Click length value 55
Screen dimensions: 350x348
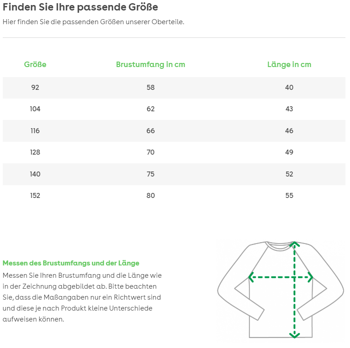pos(289,196)
